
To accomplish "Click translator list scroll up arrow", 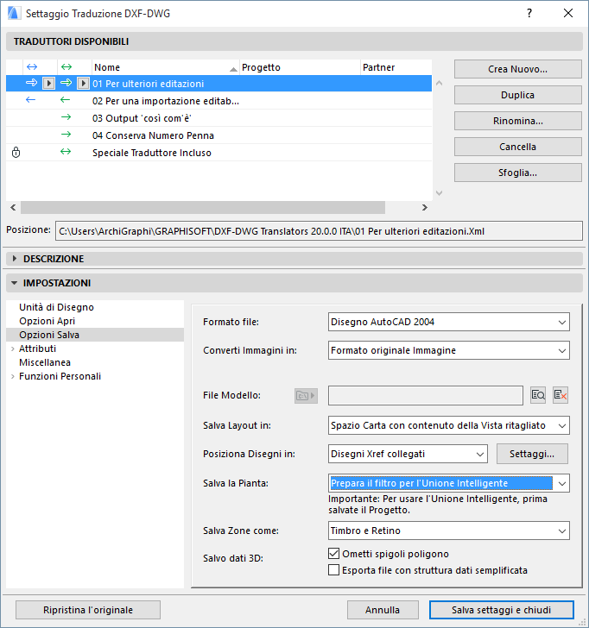I will [x=439, y=84].
